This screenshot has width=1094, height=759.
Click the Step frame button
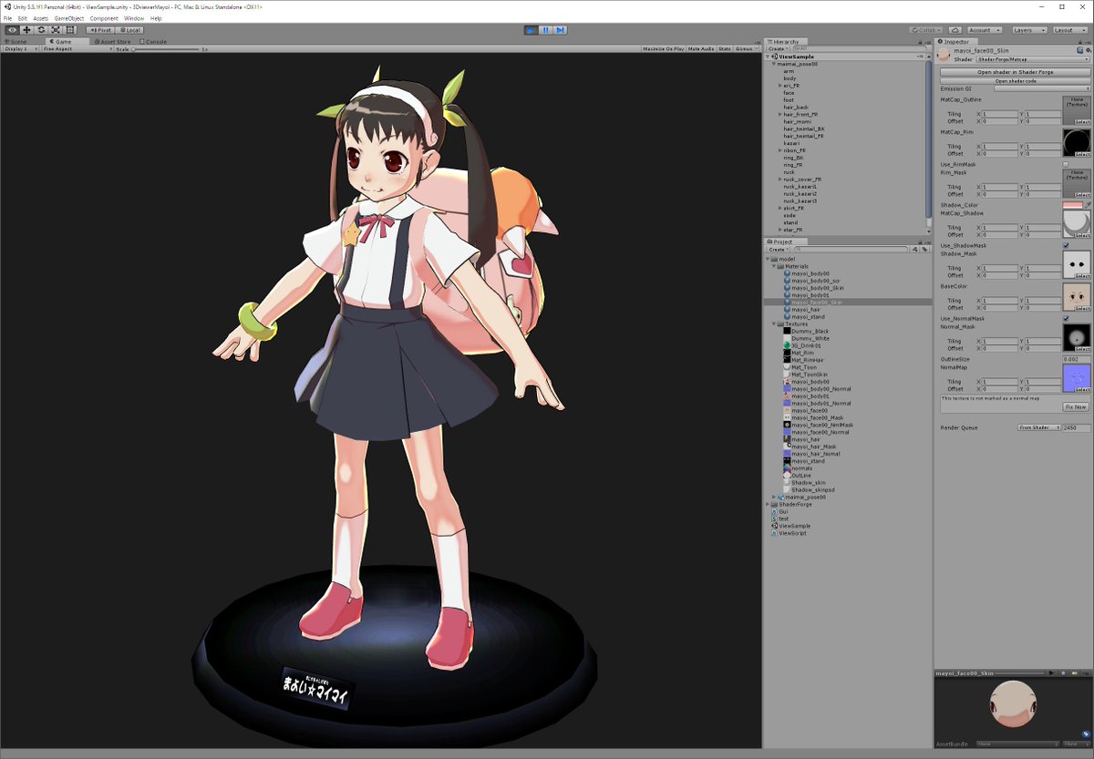click(560, 30)
